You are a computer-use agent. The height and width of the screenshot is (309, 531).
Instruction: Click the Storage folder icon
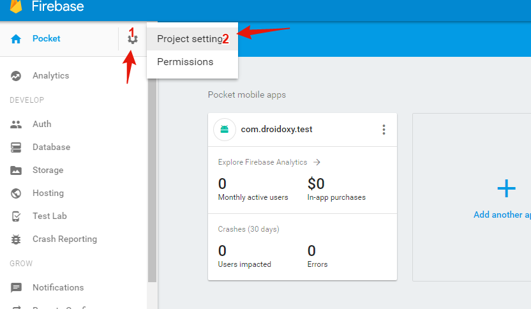pos(17,170)
